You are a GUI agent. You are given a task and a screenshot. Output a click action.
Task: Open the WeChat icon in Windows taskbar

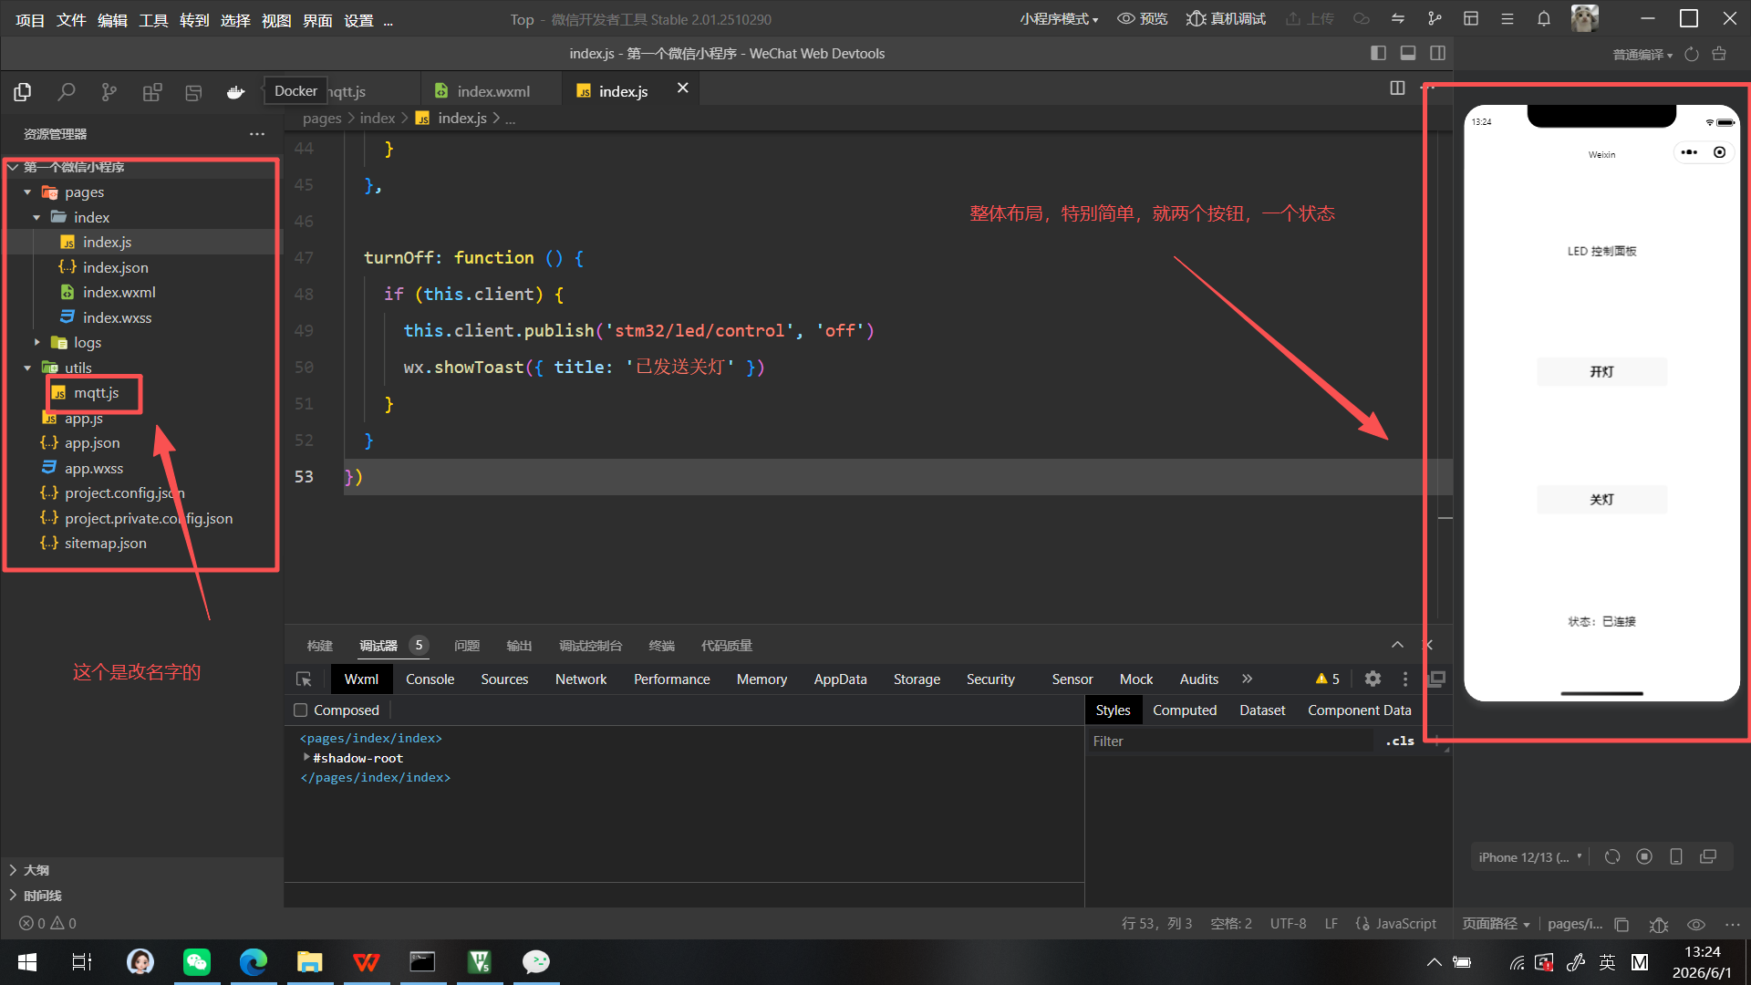click(x=197, y=962)
